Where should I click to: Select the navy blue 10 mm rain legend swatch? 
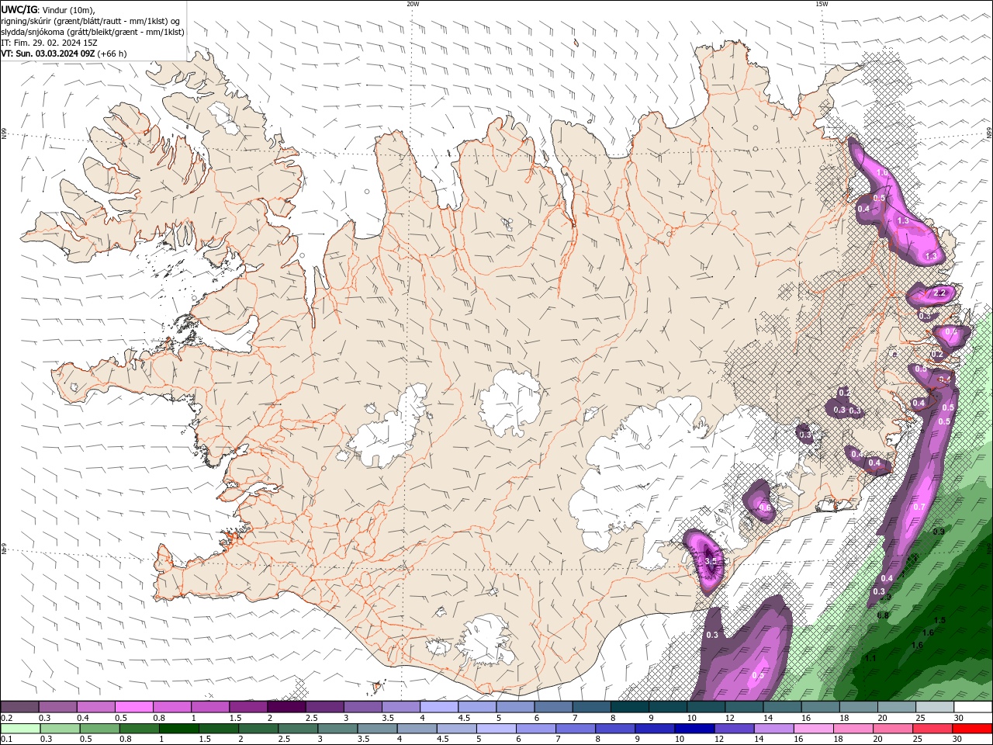pyautogui.click(x=694, y=729)
